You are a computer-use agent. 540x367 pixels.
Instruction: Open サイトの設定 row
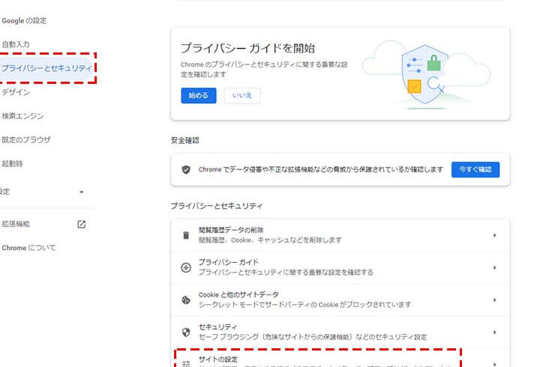(x=340, y=358)
